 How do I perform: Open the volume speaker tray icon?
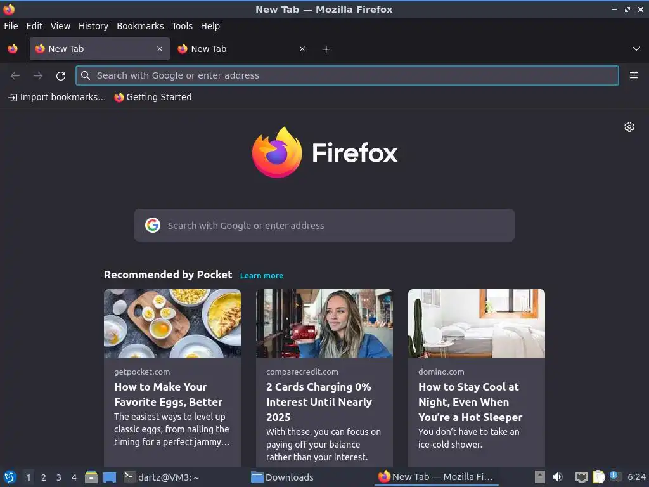tap(558, 477)
